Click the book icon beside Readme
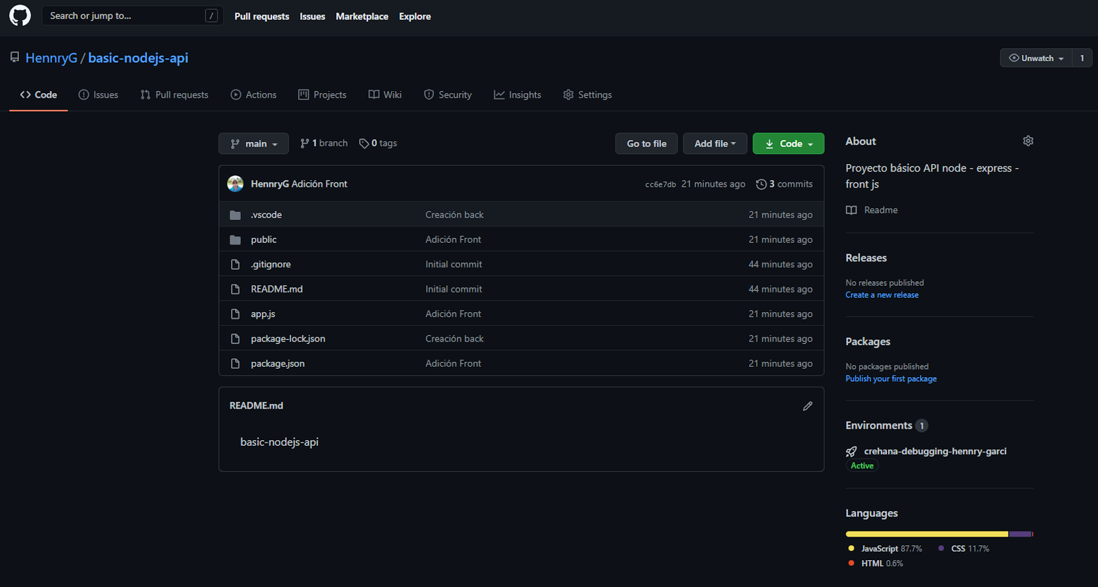Image resolution: width=1098 pixels, height=587 pixels. (x=851, y=210)
